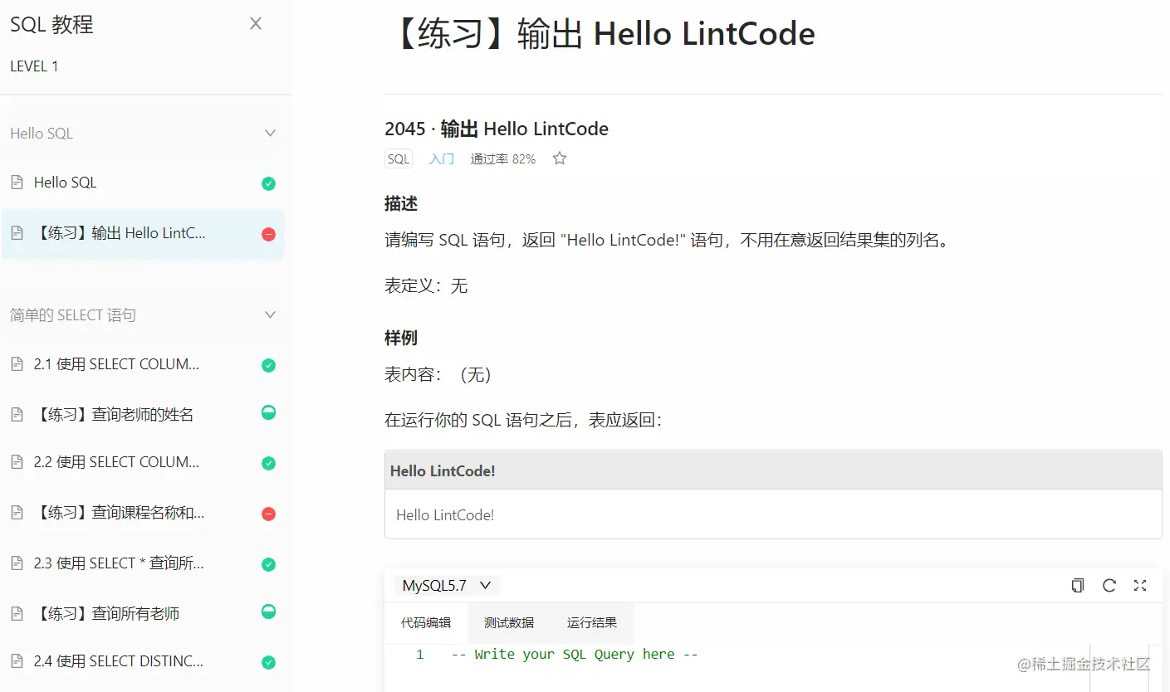
Task: Click the 2045 · 输出 Hello LintCode title
Action: pyautogui.click(x=497, y=129)
